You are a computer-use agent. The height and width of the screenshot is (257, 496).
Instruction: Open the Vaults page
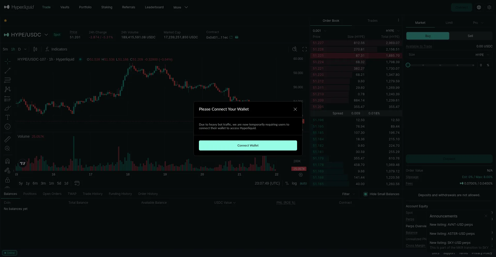click(65, 7)
